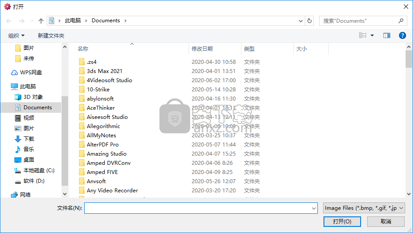Select the 10-Strike folder
The height and width of the screenshot is (233, 413).
coord(94,90)
